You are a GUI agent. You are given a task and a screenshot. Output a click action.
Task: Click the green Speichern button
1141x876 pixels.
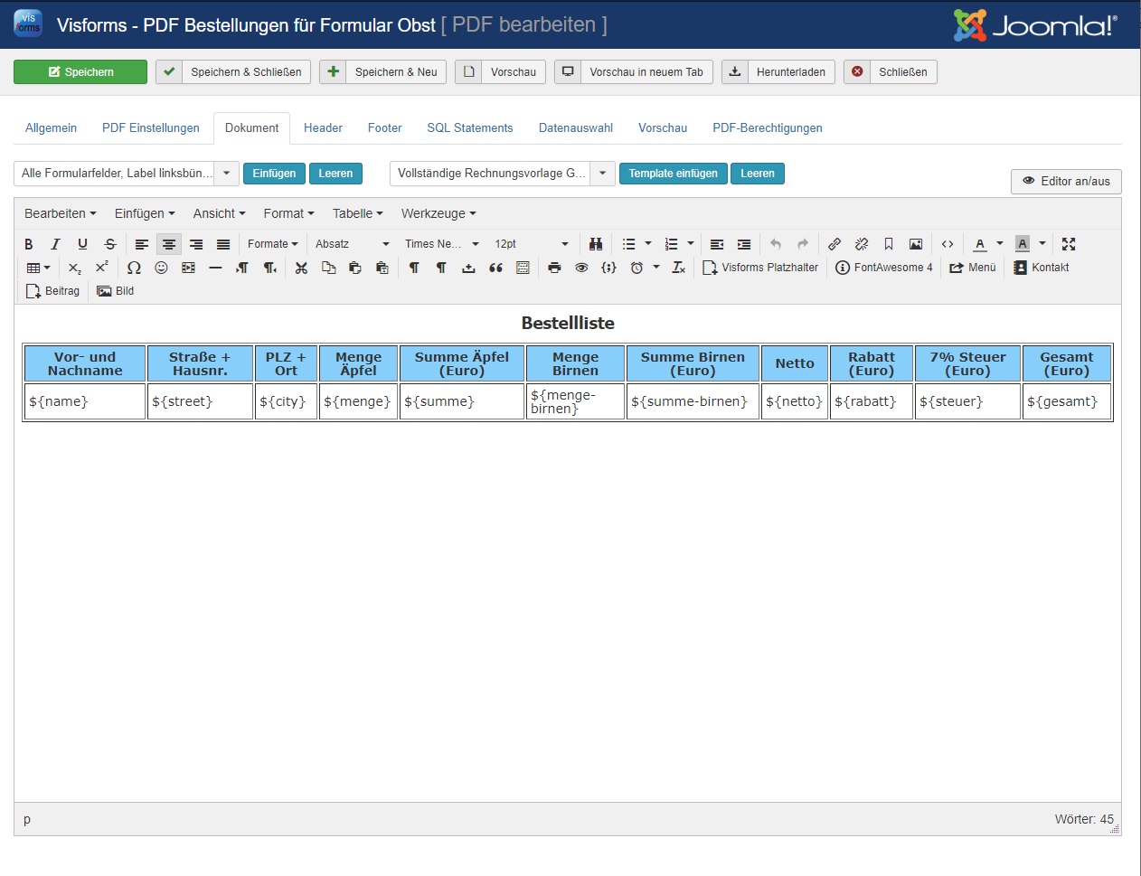(80, 72)
